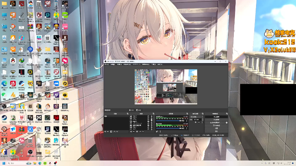The height and width of the screenshot is (166, 296).
Task: Toggle visibility eye of topmost source
Action: click(148, 116)
